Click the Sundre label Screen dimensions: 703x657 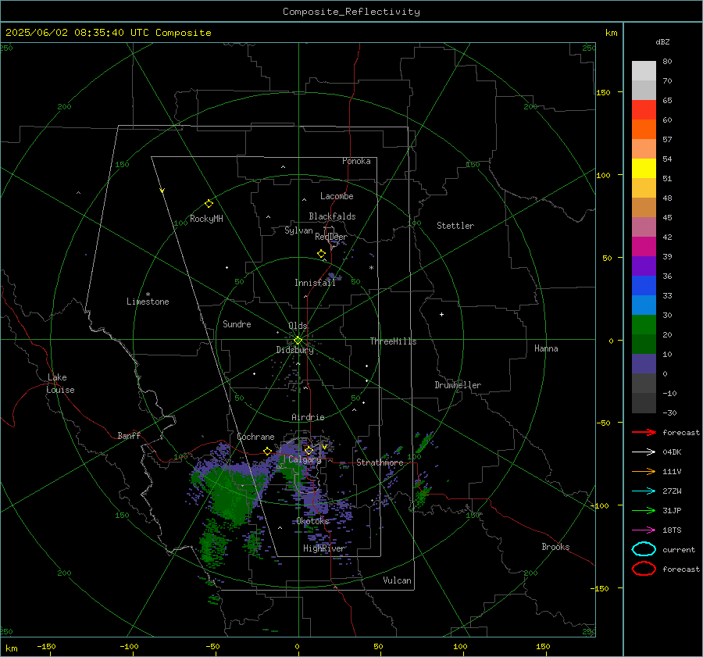237,323
